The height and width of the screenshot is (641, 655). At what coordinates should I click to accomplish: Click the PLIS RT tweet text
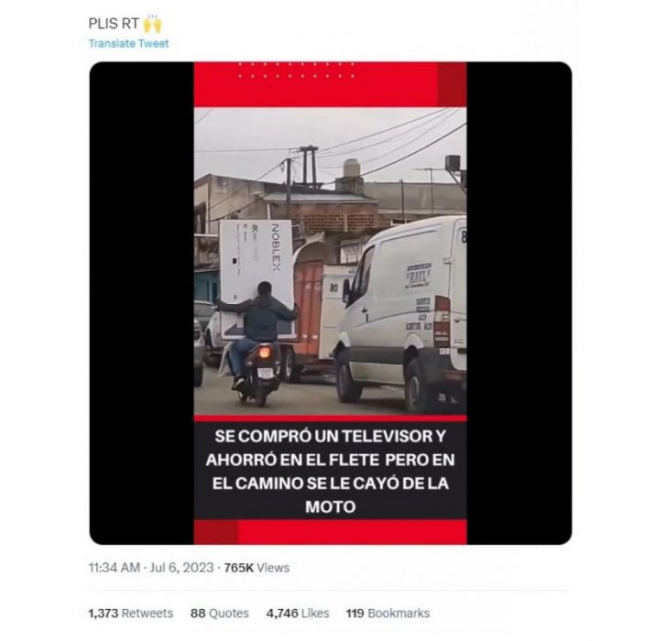point(114,24)
